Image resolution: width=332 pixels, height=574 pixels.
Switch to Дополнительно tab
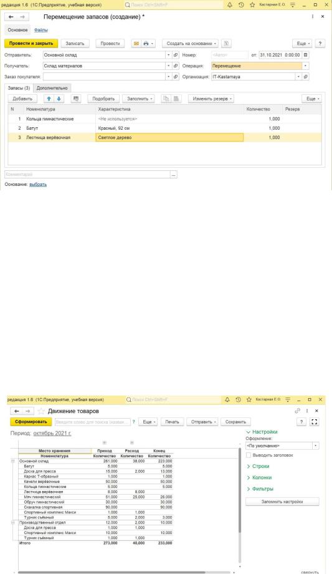[x=52, y=88]
